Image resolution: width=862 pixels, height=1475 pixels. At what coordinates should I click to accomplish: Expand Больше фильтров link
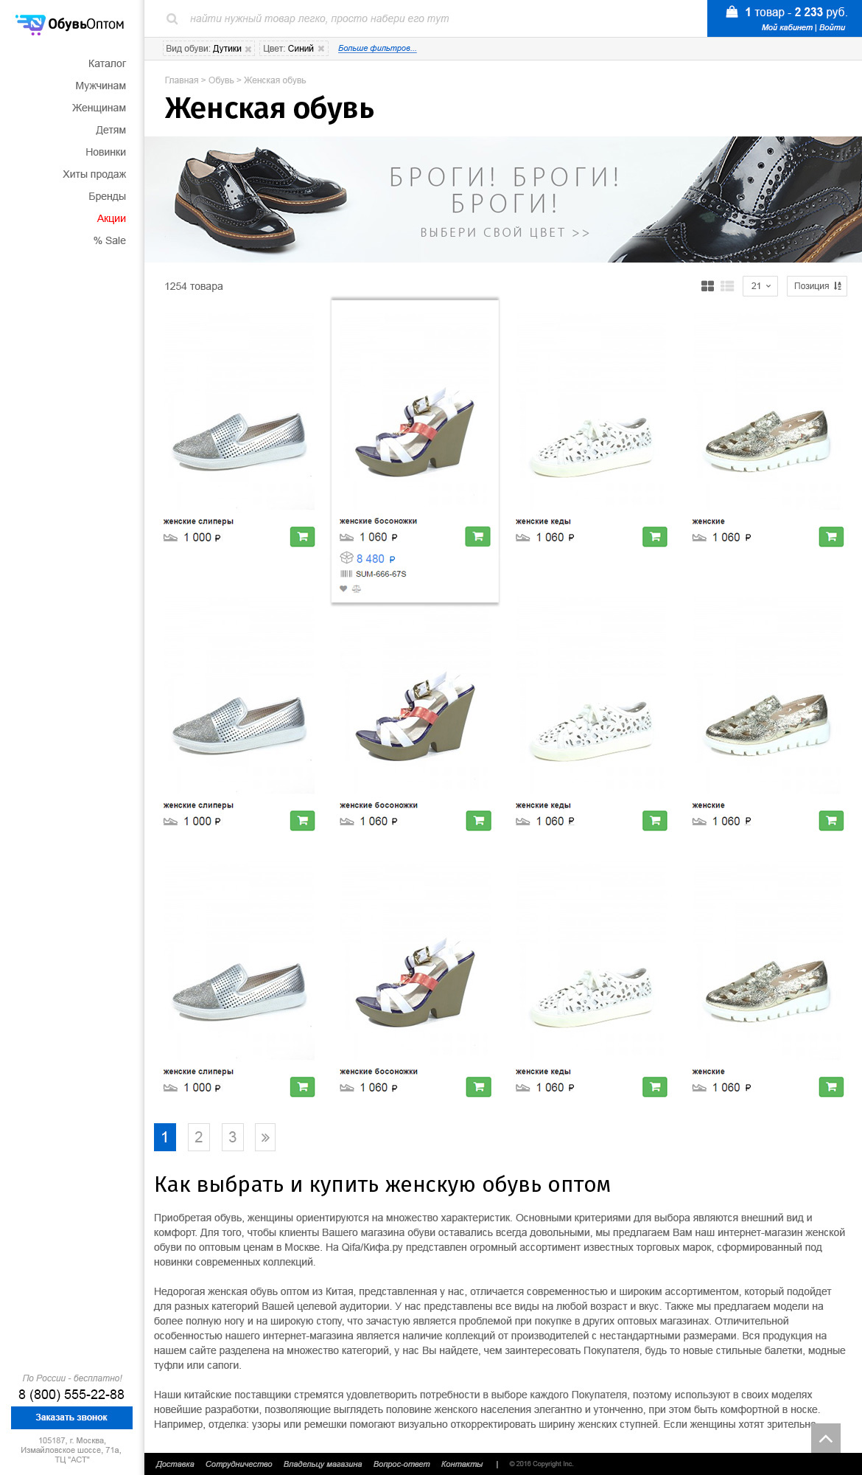point(377,49)
